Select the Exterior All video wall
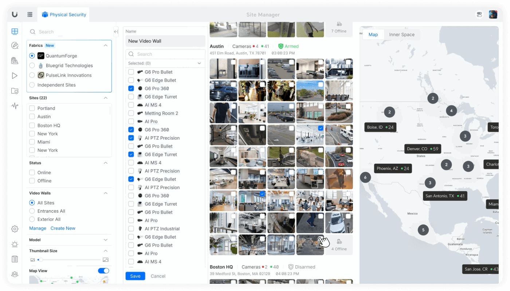Screen dimensions: 510x291 32,219
